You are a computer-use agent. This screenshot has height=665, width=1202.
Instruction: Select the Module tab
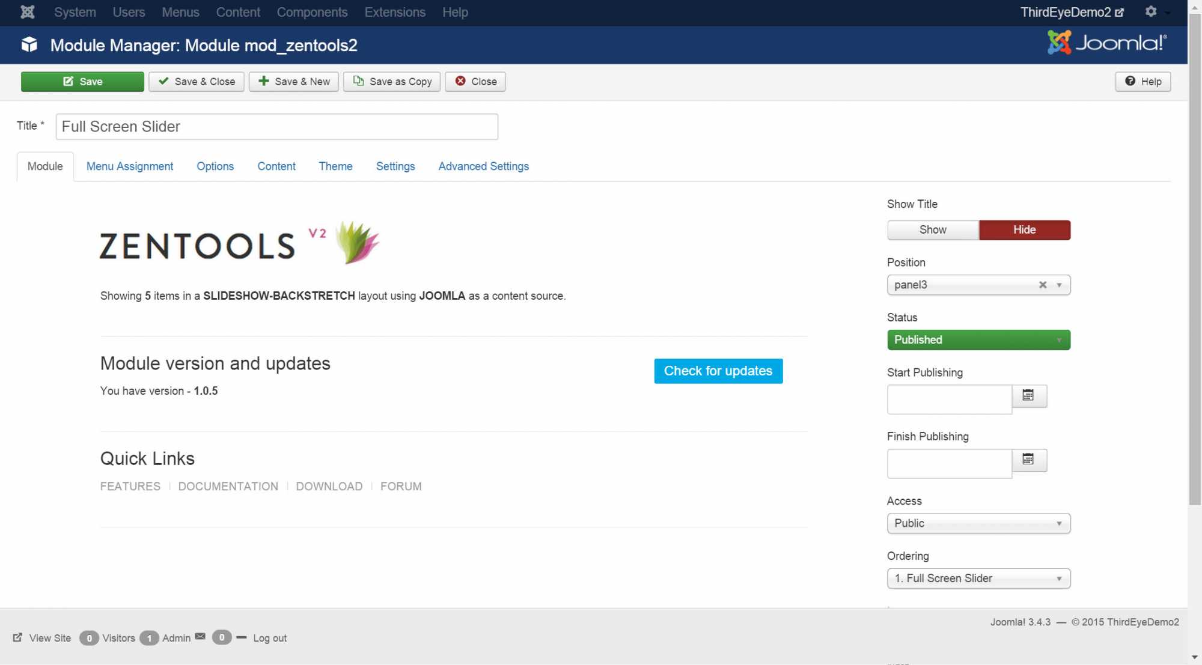pyautogui.click(x=45, y=166)
